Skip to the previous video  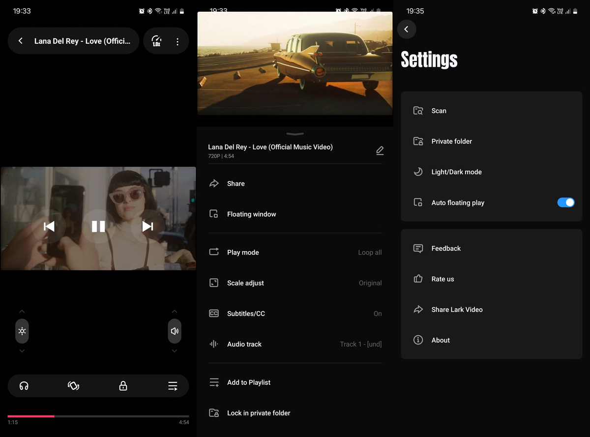click(x=49, y=226)
